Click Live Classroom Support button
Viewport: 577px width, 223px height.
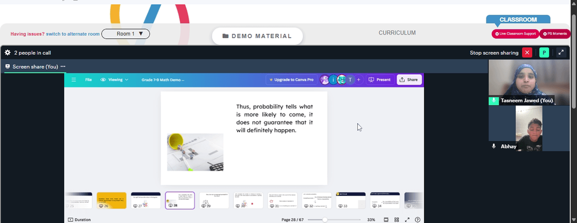(515, 34)
